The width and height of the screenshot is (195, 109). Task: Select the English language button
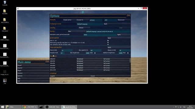70,76
